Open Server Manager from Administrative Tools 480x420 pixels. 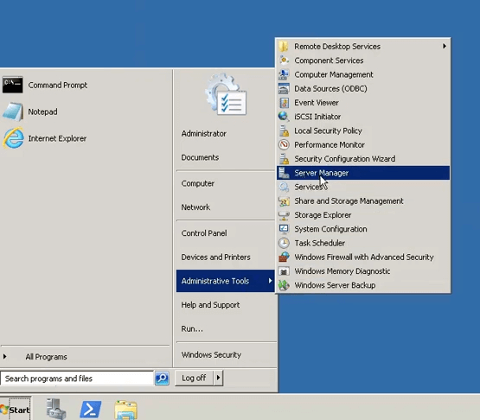point(363,173)
